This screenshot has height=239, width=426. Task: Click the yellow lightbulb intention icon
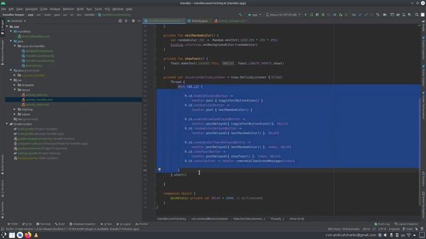(x=160, y=169)
